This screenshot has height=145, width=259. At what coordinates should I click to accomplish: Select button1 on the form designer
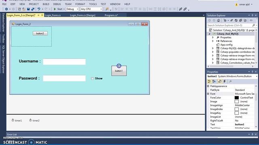[x=119, y=71]
